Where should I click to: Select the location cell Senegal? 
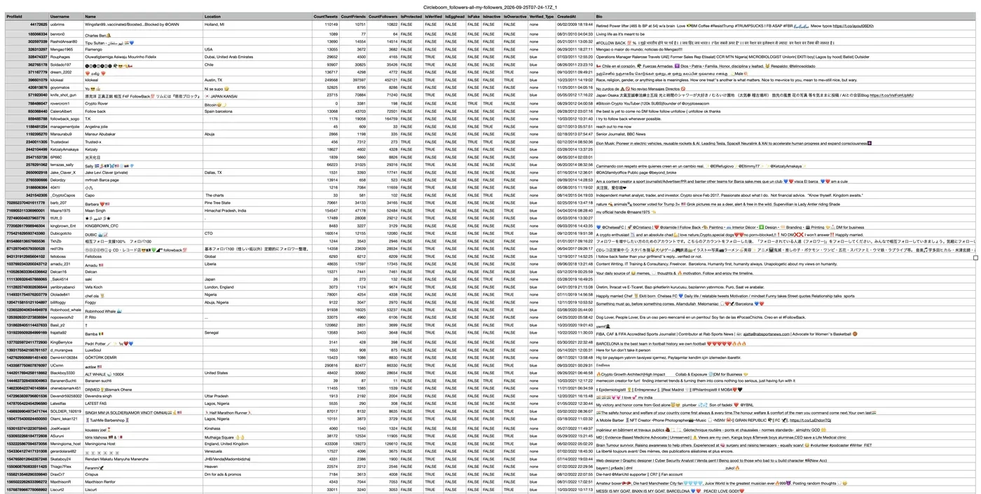[212, 333]
